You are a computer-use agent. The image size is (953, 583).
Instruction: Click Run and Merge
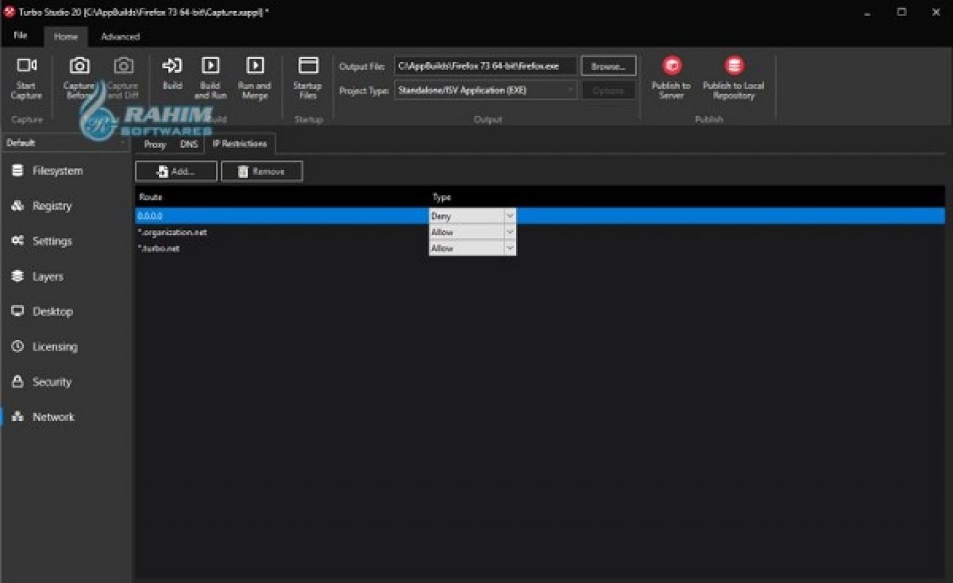(x=255, y=76)
